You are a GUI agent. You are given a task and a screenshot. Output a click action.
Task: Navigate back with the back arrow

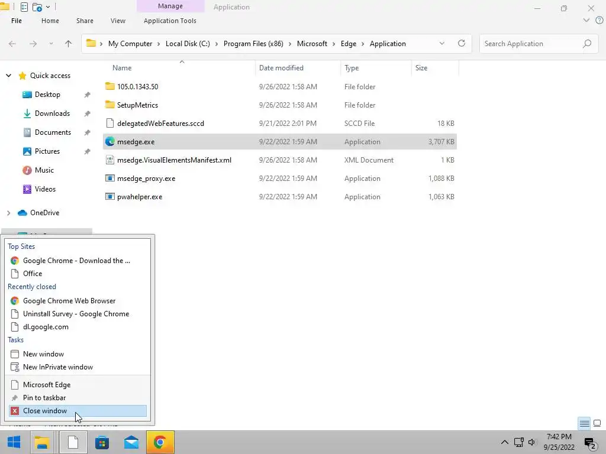click(x=12, y=44)
